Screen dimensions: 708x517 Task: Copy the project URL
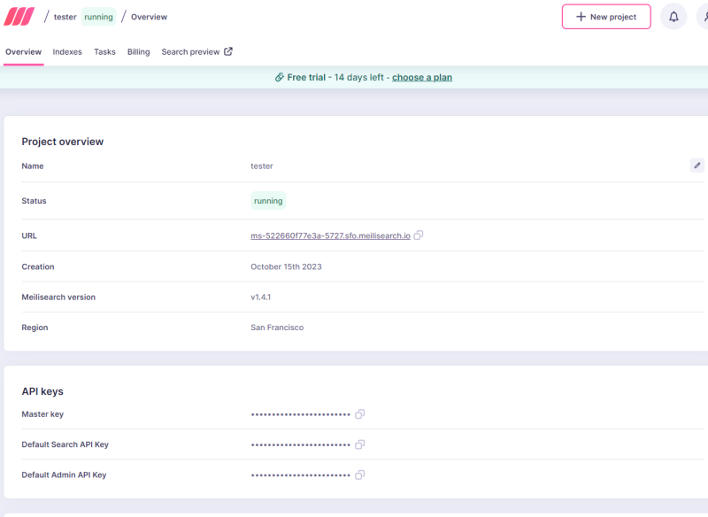[419, 235]
